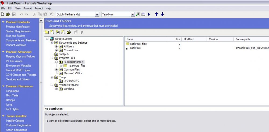Go to previous page with up arrow

point(156,14)
